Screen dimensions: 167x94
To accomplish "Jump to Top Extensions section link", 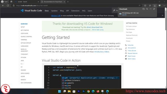I will pyautogui.click(x=130, y=29).
